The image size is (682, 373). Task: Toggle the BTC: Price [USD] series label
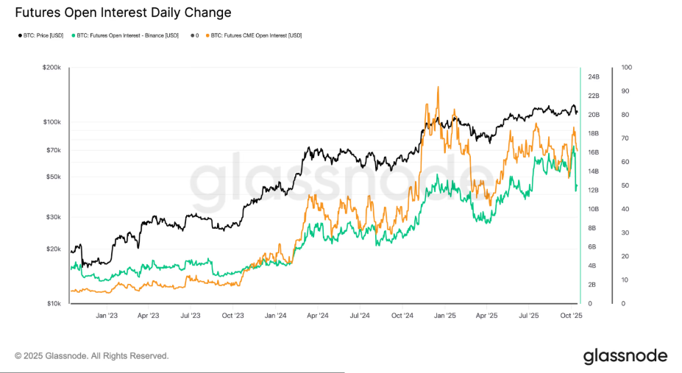point(45,35)
